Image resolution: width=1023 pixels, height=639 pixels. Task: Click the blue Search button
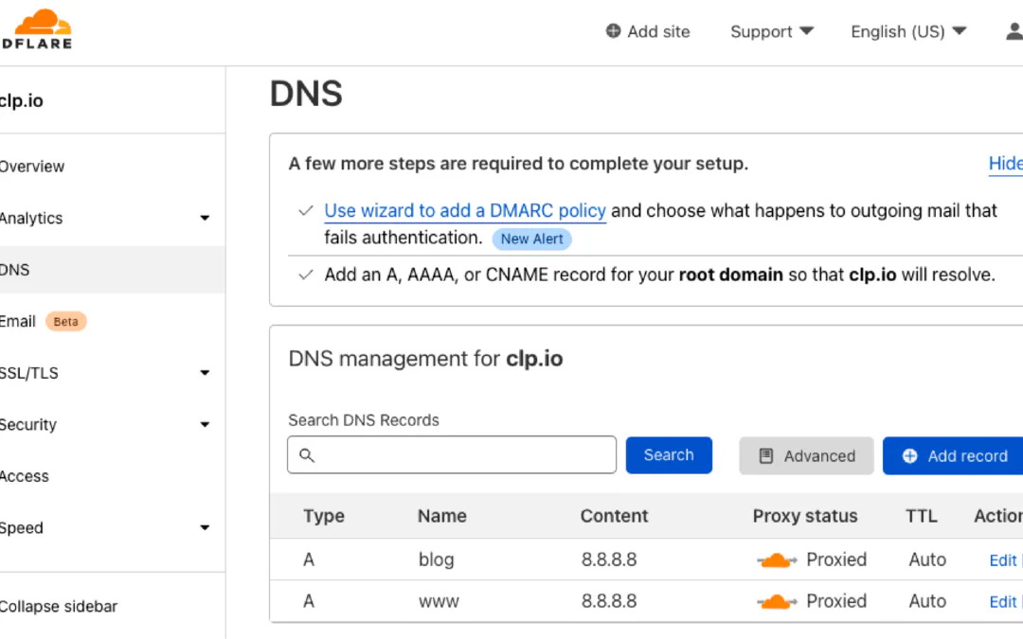tap(669, 455)
